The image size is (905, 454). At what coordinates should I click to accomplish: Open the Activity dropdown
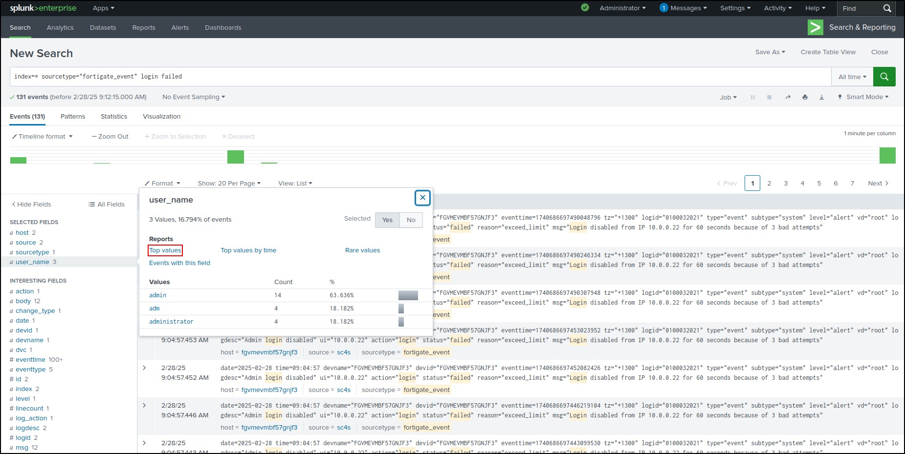pos(778,8)
